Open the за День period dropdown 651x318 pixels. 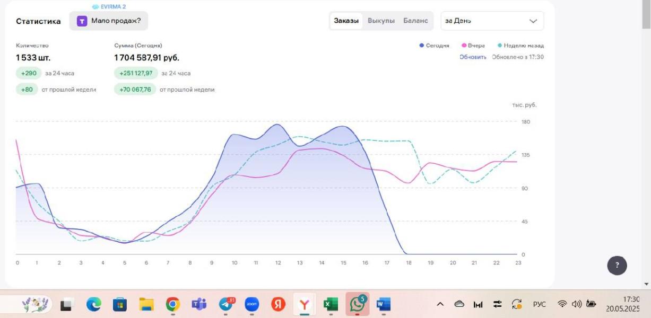(492, 21)
